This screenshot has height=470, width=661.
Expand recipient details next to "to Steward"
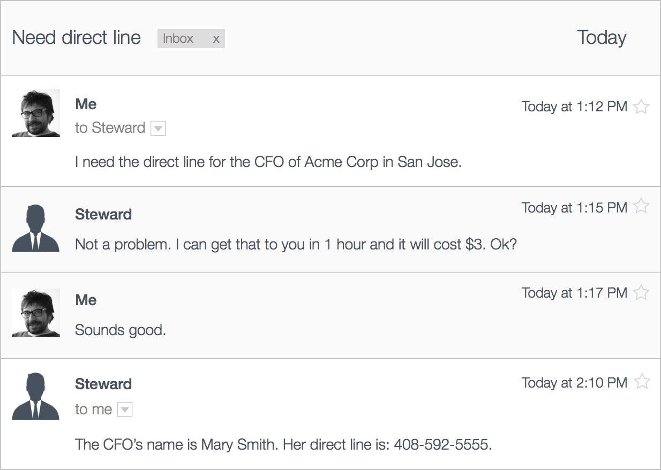pos(158,128)
